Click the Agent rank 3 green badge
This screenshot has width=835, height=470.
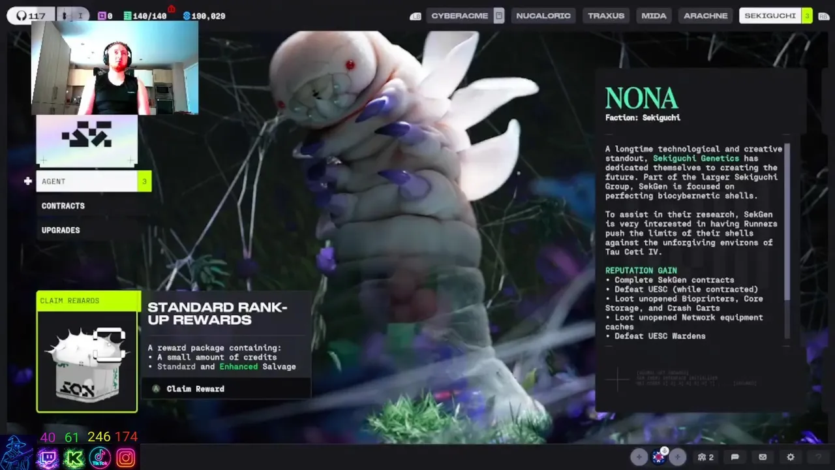(x=144, y=181)
